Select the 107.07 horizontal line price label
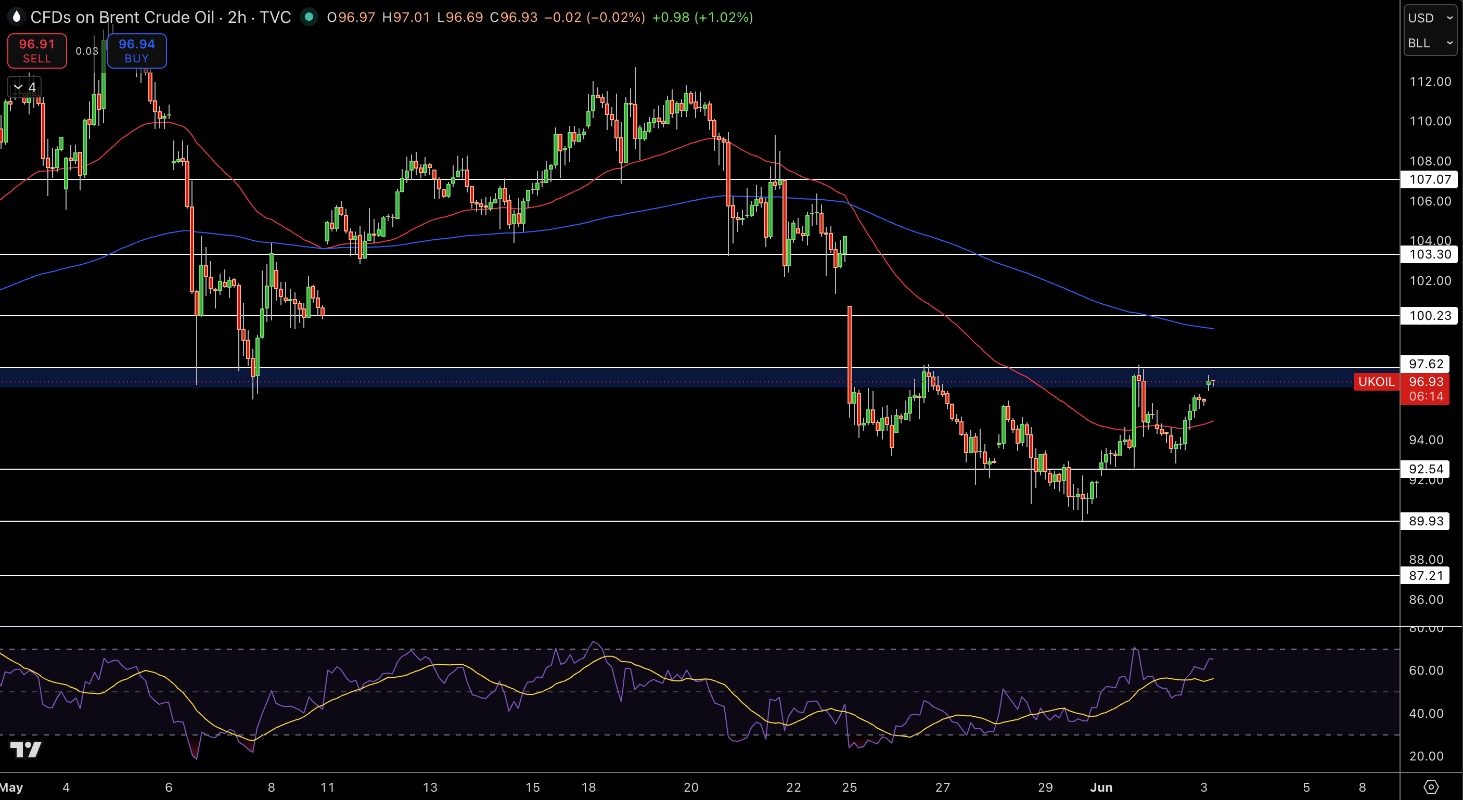The height and width of the screenshot is (800, 1463). (x=1430, y=179)
